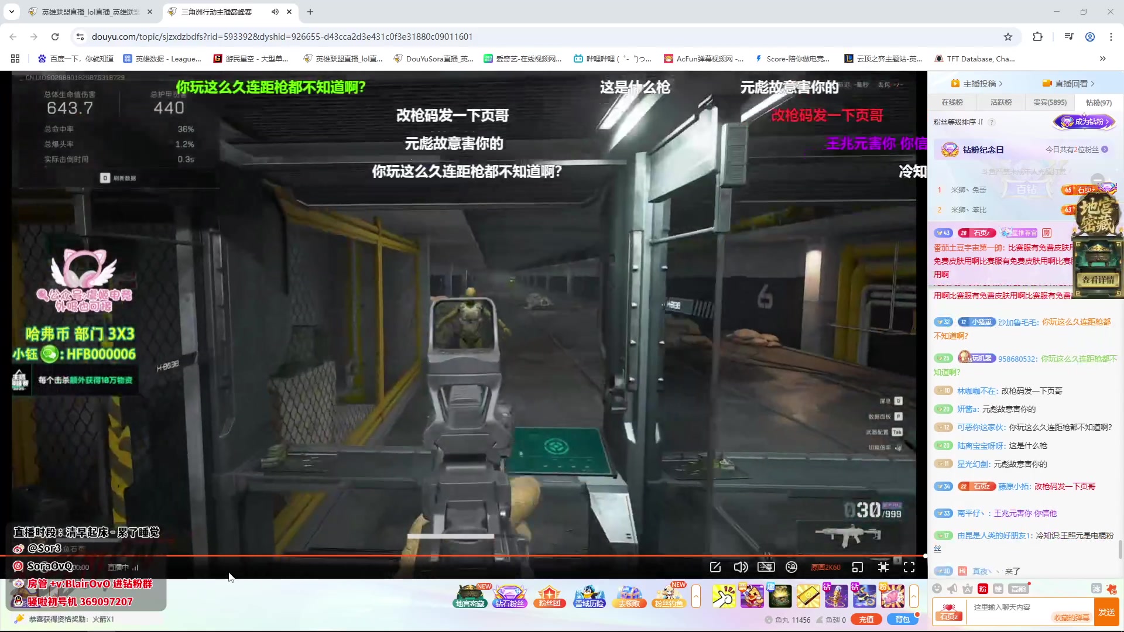The image size is (1124, 632).
Task: Switch to the 在线榜 tab
Action: pyautogui.click(x=952, y=102)
